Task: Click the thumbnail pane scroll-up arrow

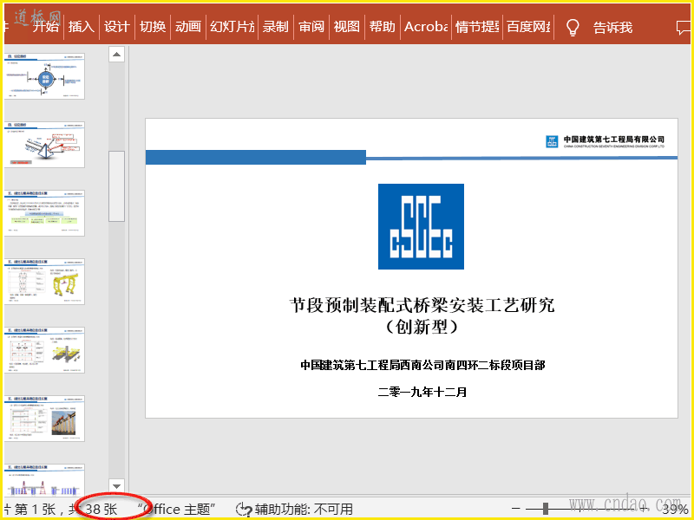Action: click(116, 55)
